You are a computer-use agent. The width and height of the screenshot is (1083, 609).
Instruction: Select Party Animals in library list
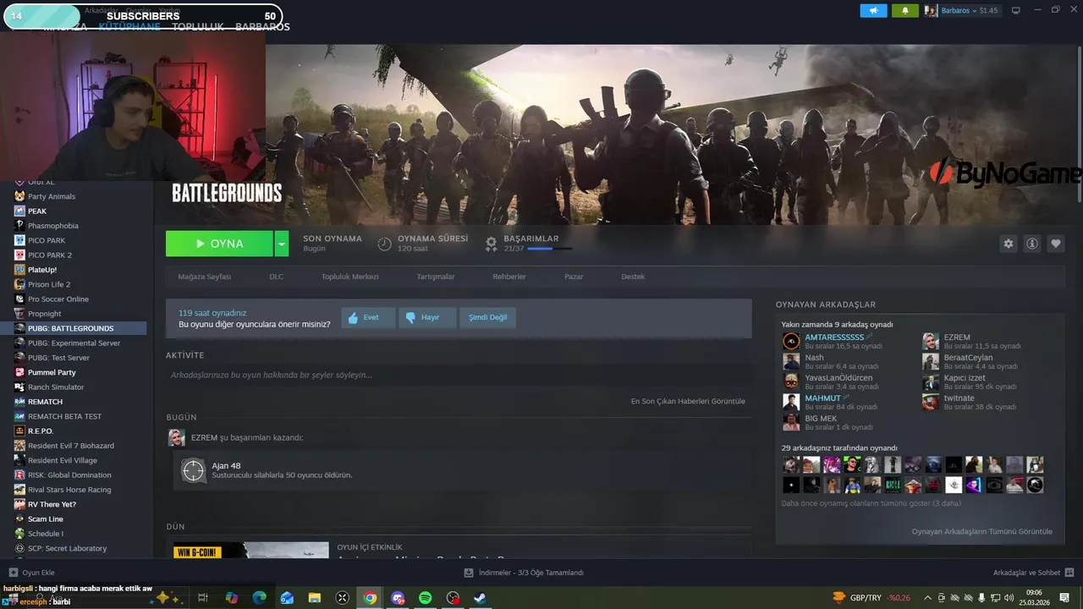52,196
